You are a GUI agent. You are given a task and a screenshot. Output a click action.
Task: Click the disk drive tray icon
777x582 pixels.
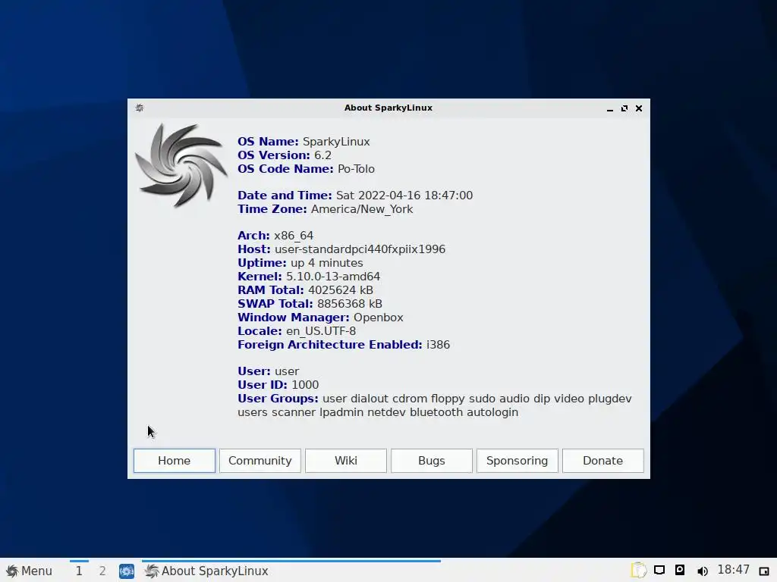pos(680,570)
